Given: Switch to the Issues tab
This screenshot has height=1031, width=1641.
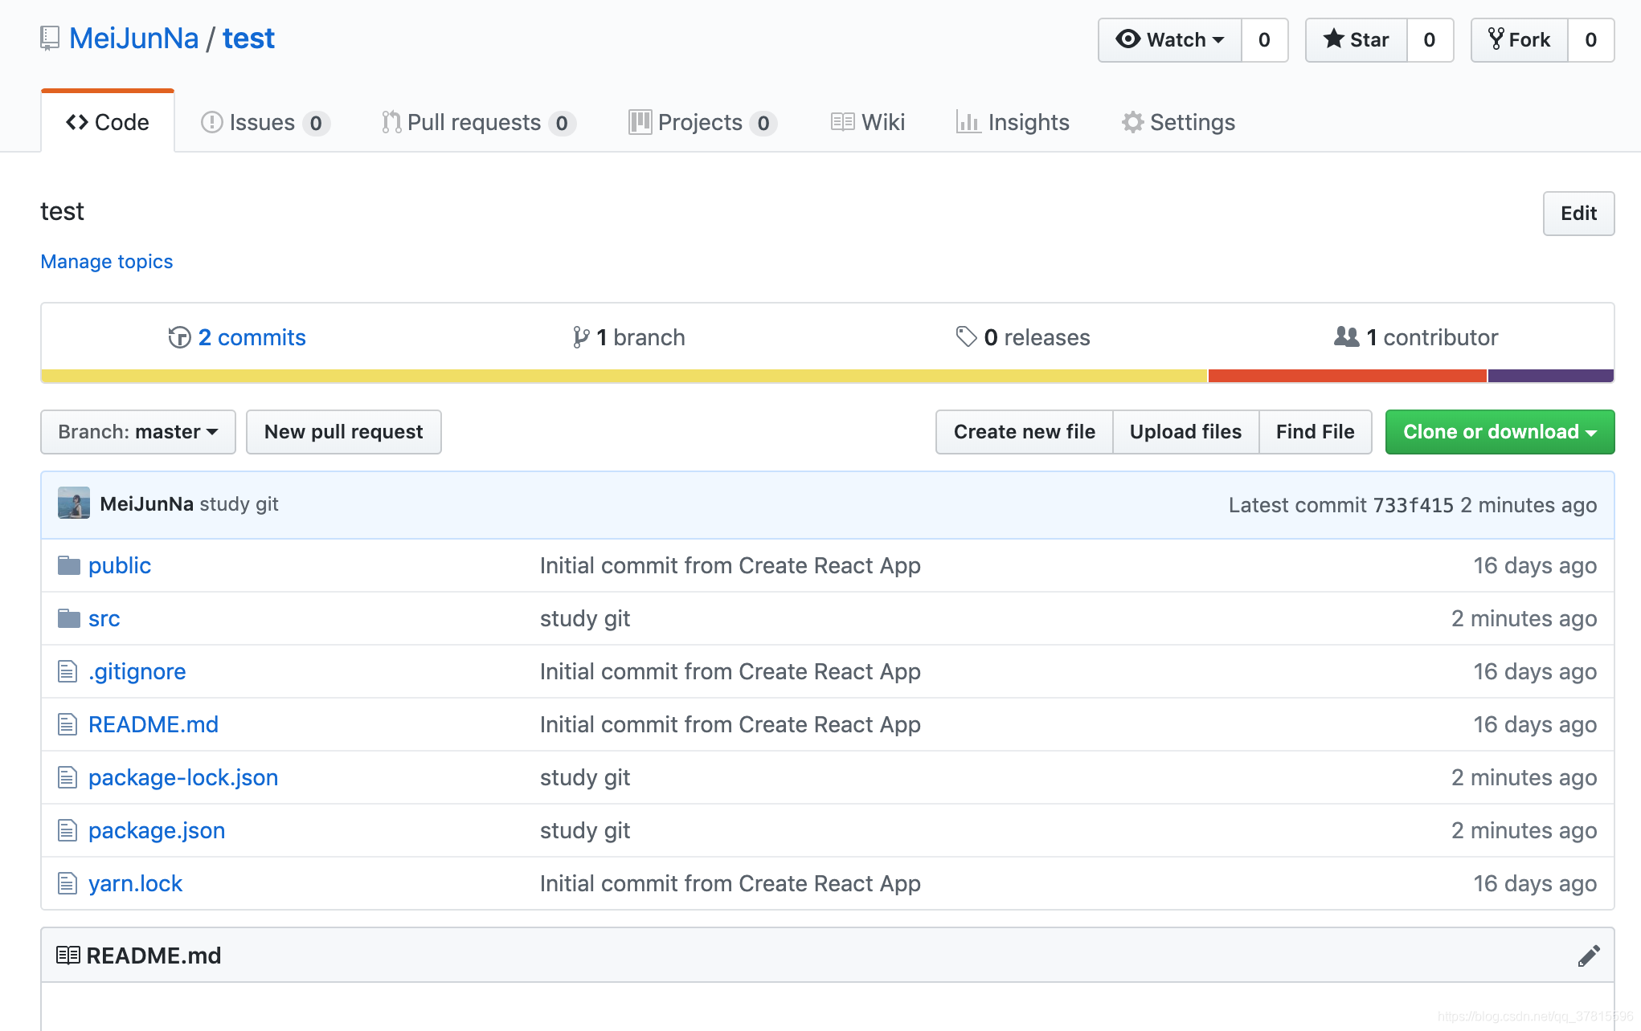Looking at the screenshot, I should coord(265,122).
